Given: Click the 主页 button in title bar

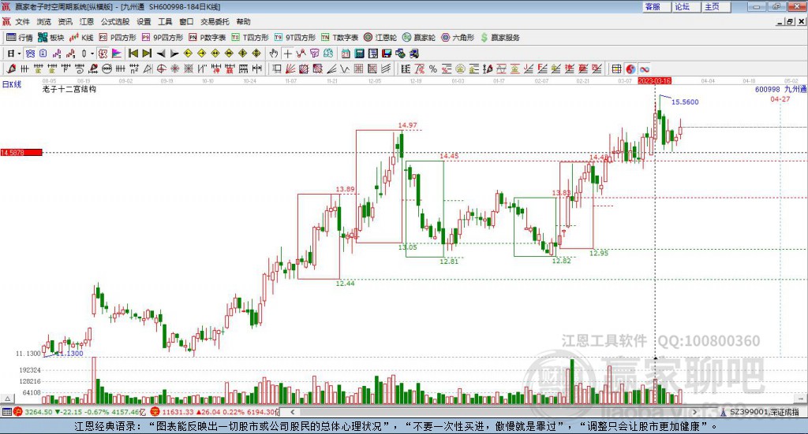Looking at the screenshot, I should coord(716,6).
